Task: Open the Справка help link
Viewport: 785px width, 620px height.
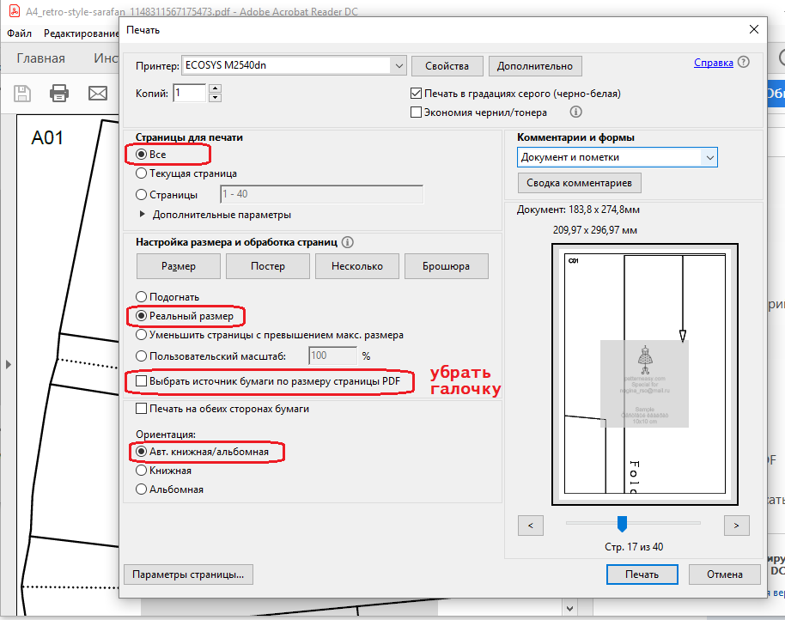Action: (x=714, y=63)
